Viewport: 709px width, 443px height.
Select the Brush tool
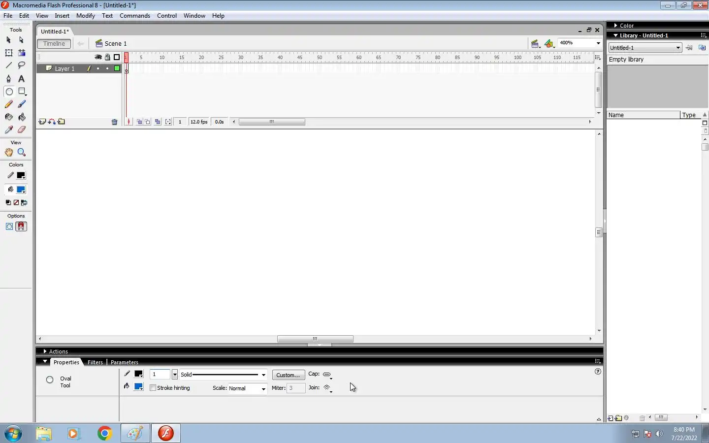click(x=21, y=104)
